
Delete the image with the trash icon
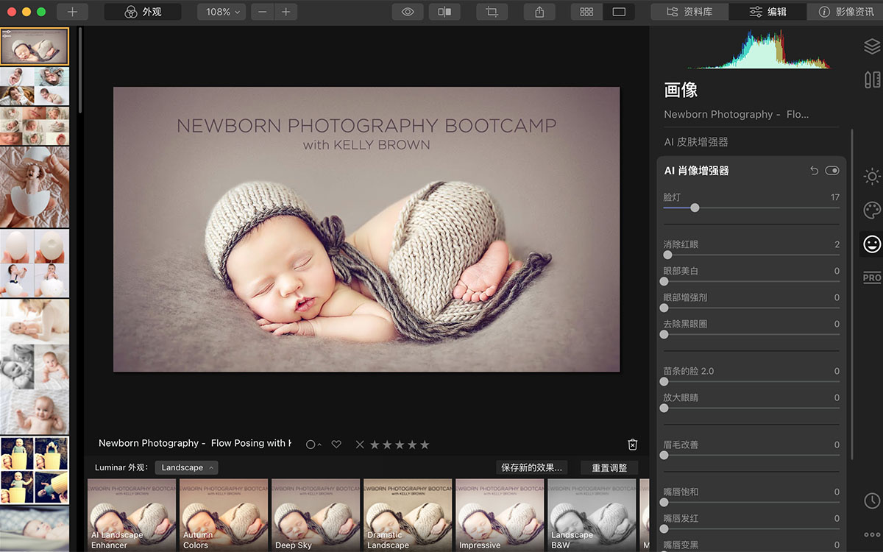point(632,445)
